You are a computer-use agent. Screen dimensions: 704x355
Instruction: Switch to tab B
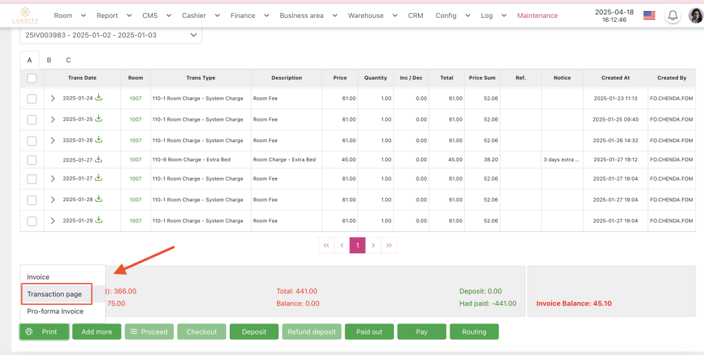click(49, 60)
